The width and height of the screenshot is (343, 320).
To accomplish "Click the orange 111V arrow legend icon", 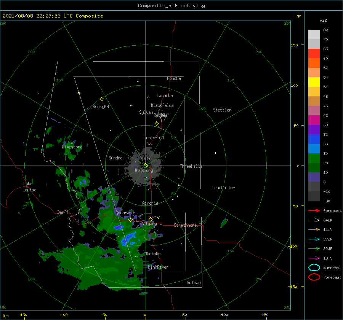I will tap(314, 229).
